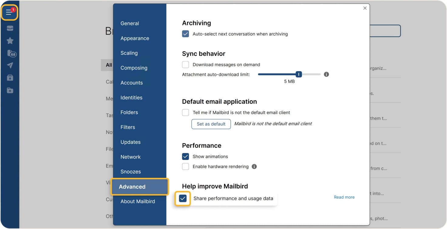Viewport: 447px width, 229px height.
Task: Disable sharing performance and usage data
Action: tap(183, 198)
